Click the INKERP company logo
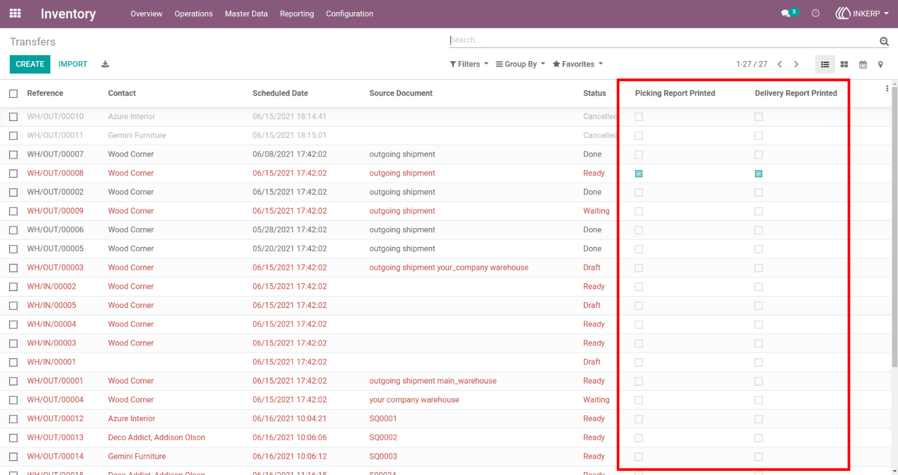 click(843, 13)
